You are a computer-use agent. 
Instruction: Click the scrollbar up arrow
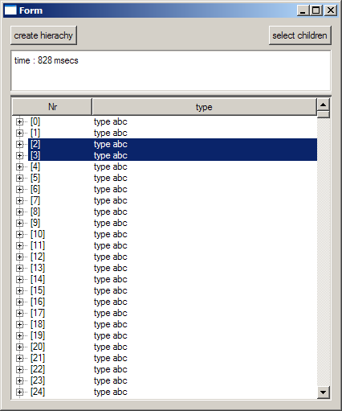click(324, 105)
